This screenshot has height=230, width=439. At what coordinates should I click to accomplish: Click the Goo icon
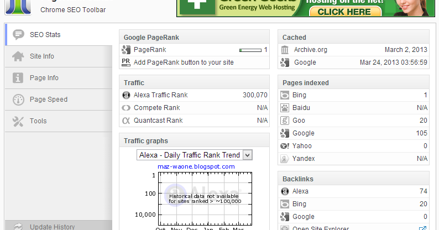(285, 121)
